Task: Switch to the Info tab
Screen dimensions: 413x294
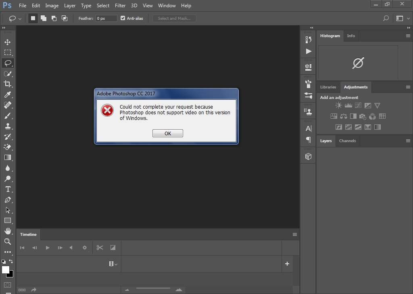Action: point(351,36)
